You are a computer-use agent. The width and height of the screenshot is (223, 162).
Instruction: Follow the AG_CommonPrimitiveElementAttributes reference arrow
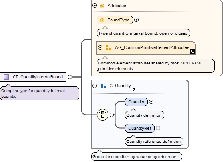point(192,52)
